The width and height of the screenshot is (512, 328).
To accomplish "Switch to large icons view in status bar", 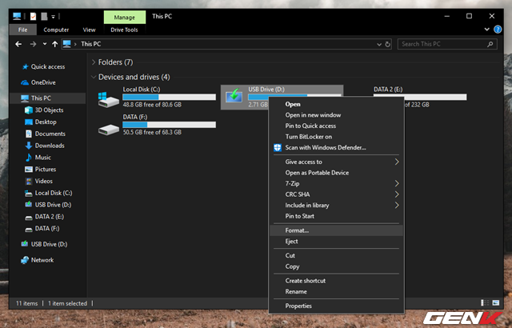I will point(496,303).
